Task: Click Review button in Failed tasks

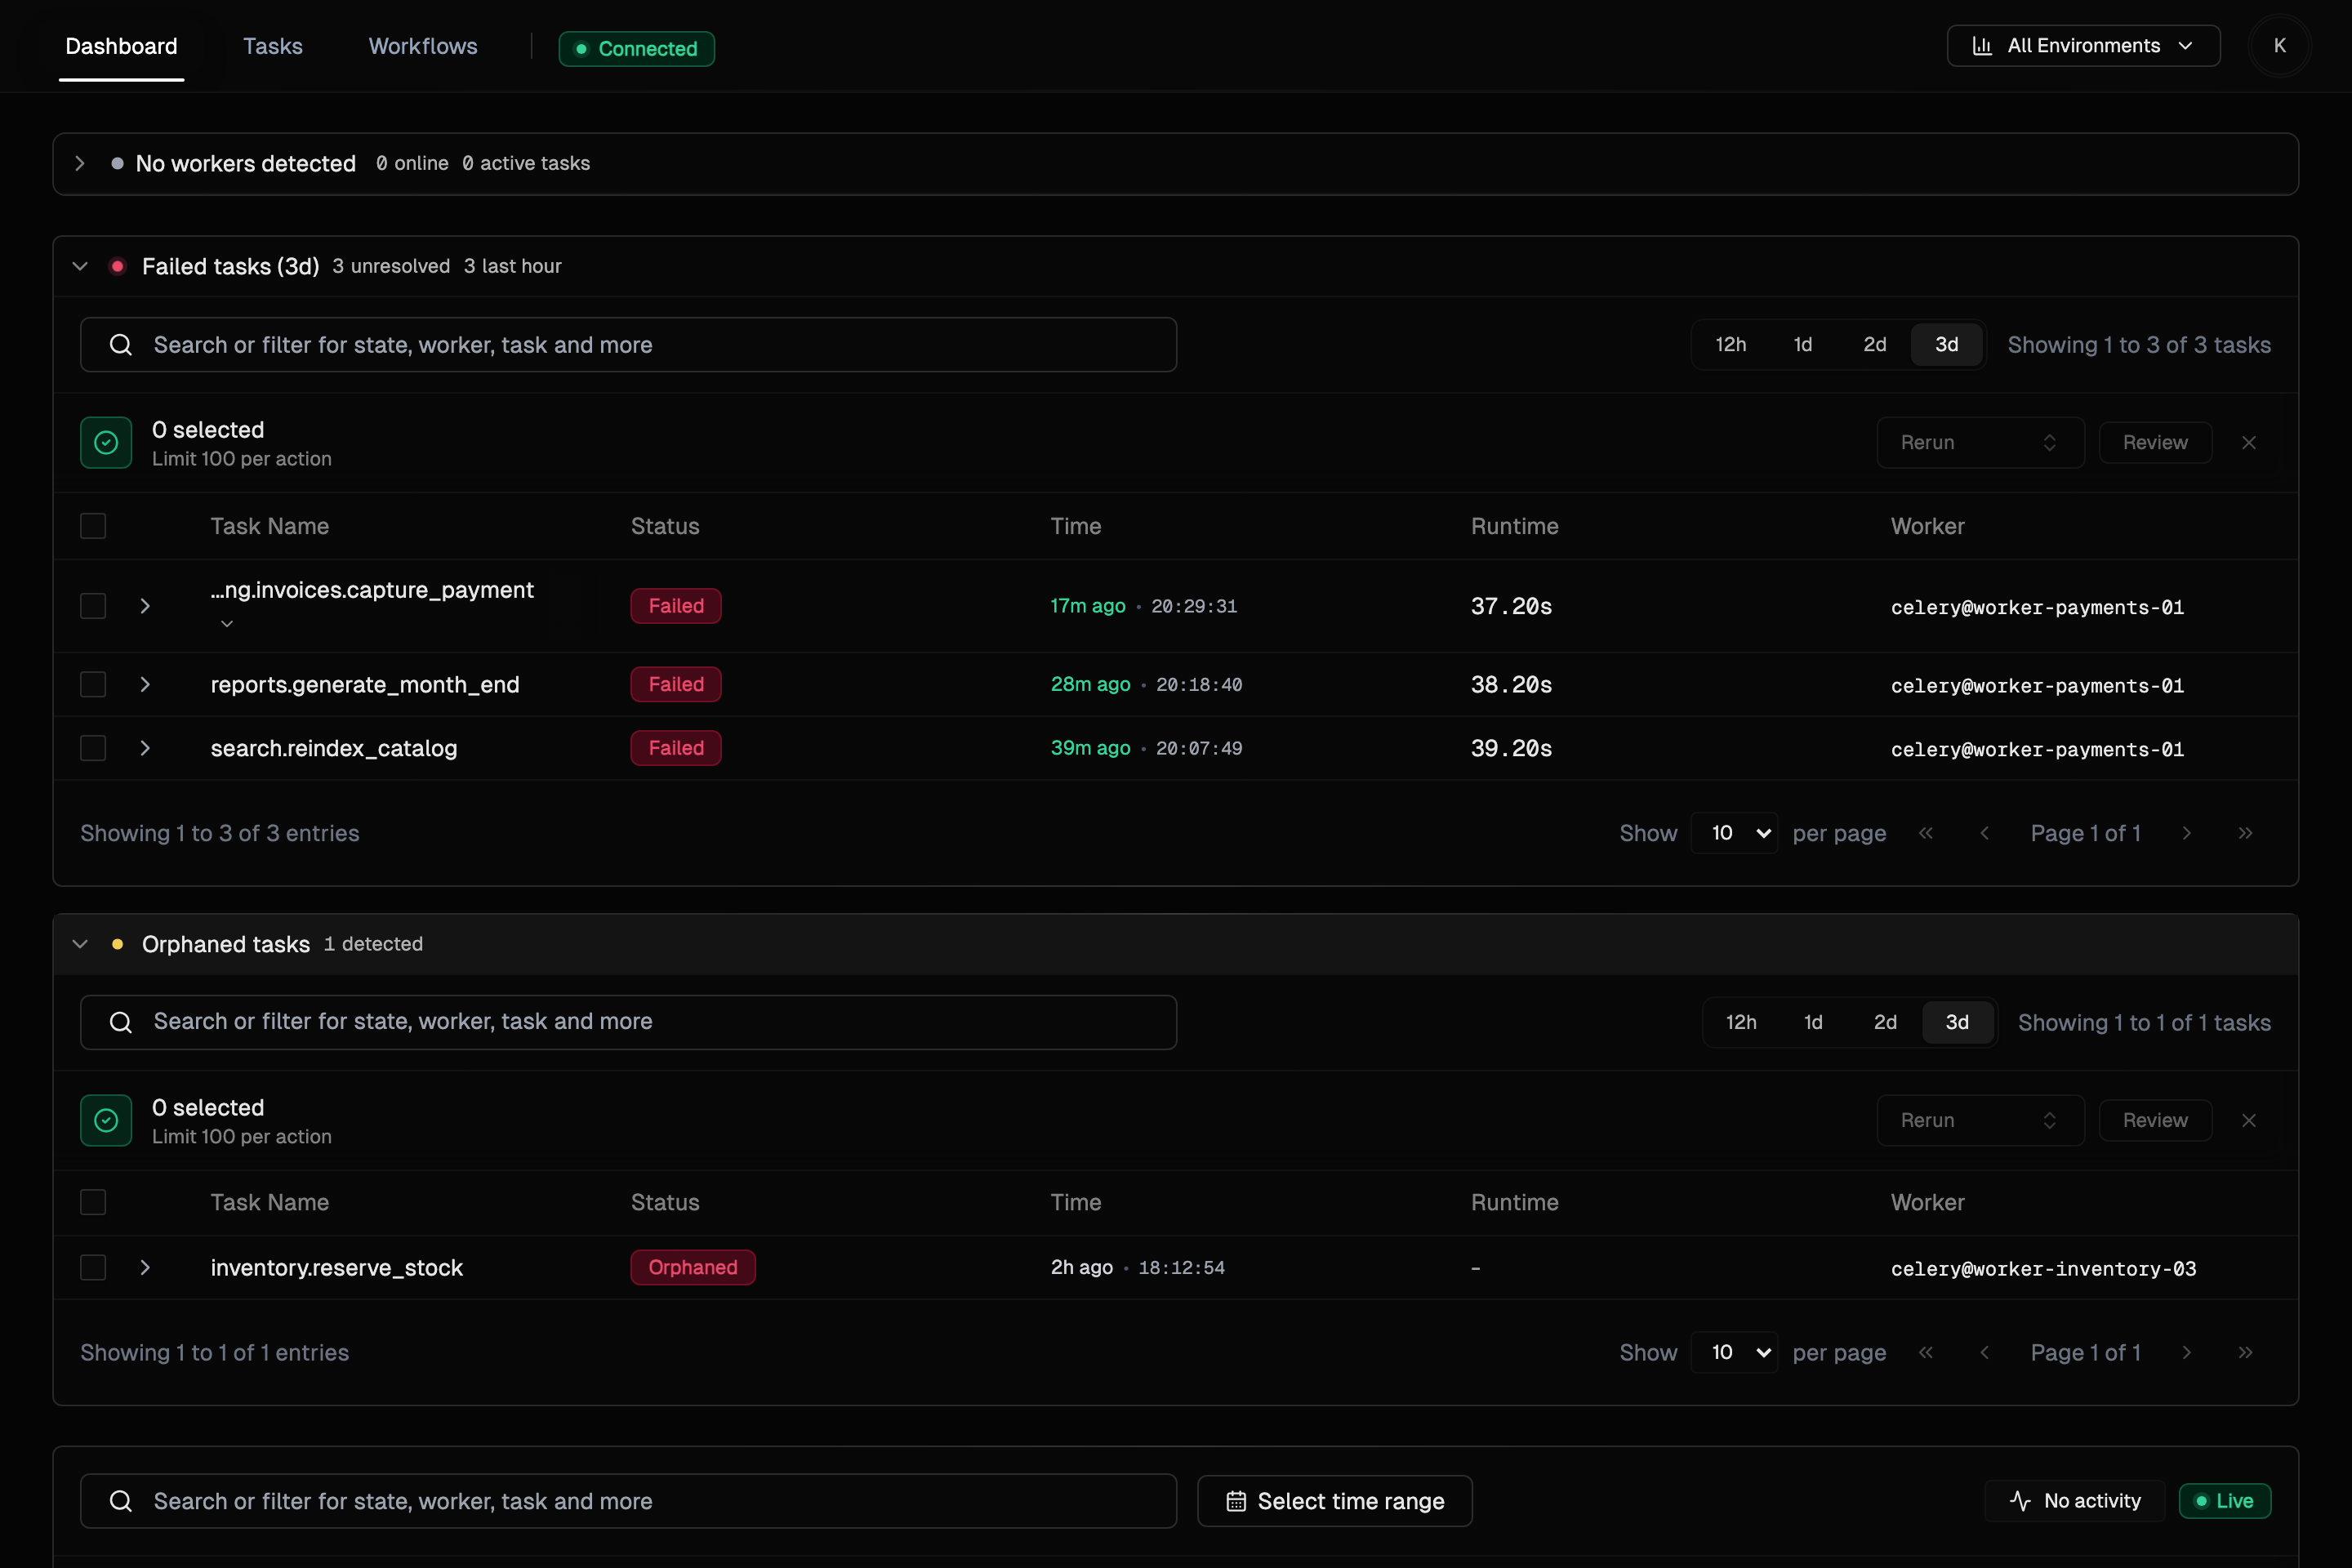Action: (x=2155, y=443)
